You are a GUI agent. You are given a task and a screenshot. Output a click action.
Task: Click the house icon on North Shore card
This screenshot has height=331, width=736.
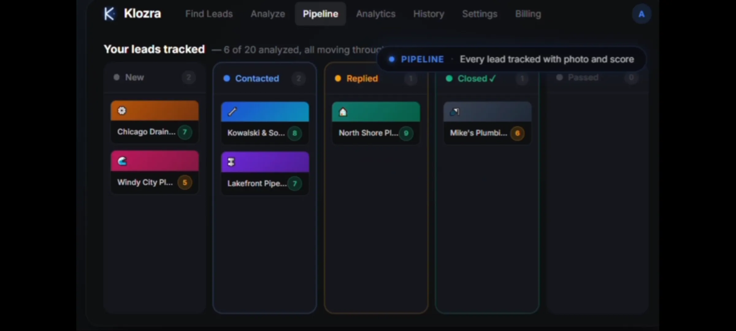click(343, 112)
